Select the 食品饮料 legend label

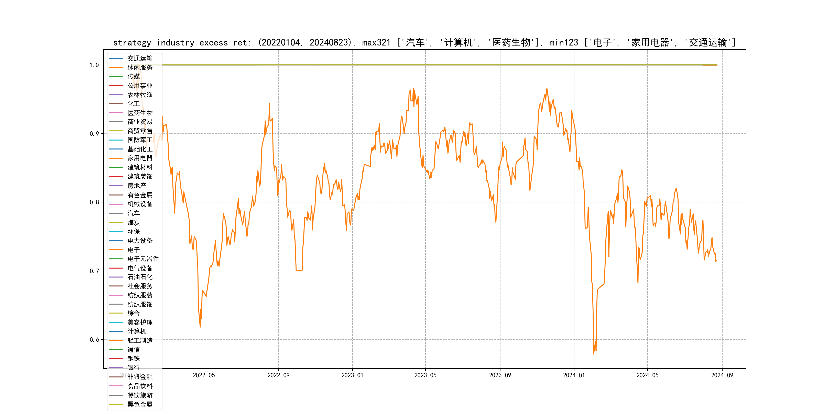(140, 386)
